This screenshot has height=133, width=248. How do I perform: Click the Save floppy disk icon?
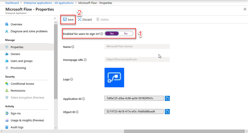click(x=65, y=19)
